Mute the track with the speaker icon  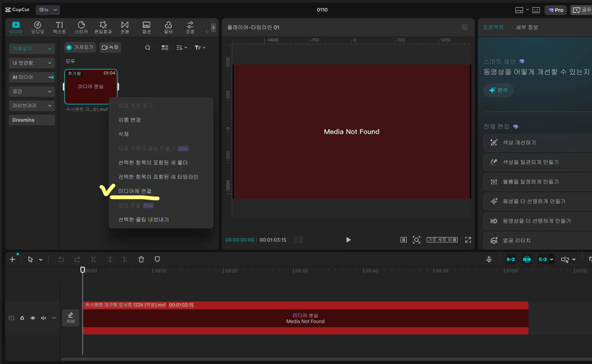(44, 318)
